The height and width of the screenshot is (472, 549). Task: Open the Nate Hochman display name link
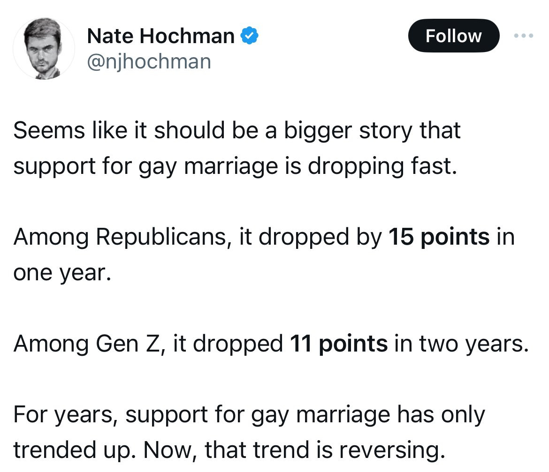pos(161,36)
